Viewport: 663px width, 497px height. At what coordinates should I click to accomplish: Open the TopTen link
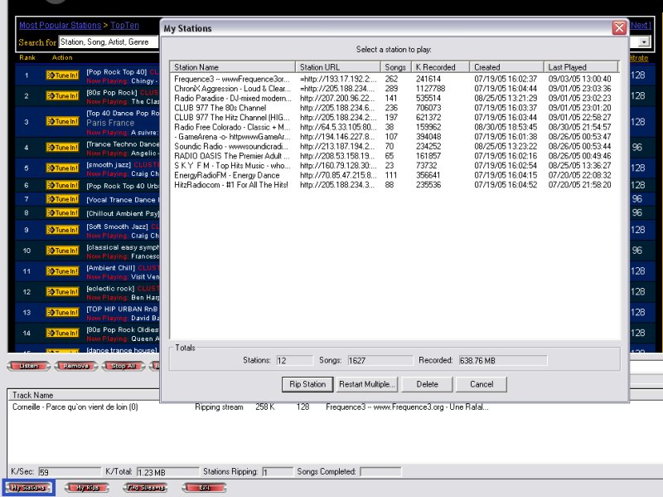coord(125,26)
